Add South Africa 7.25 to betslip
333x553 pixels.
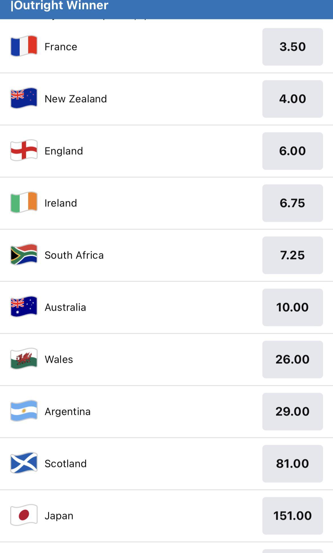pyautogui.click(x=293, y=255)
